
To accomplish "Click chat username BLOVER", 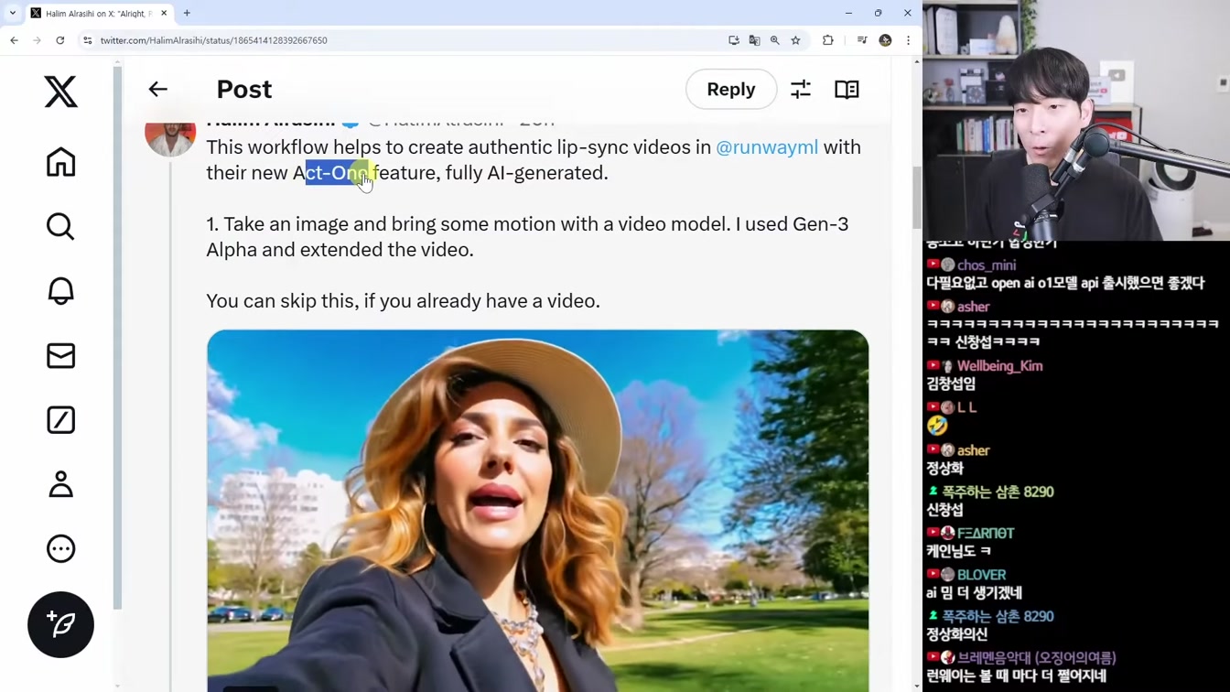I will pos(981,575).
